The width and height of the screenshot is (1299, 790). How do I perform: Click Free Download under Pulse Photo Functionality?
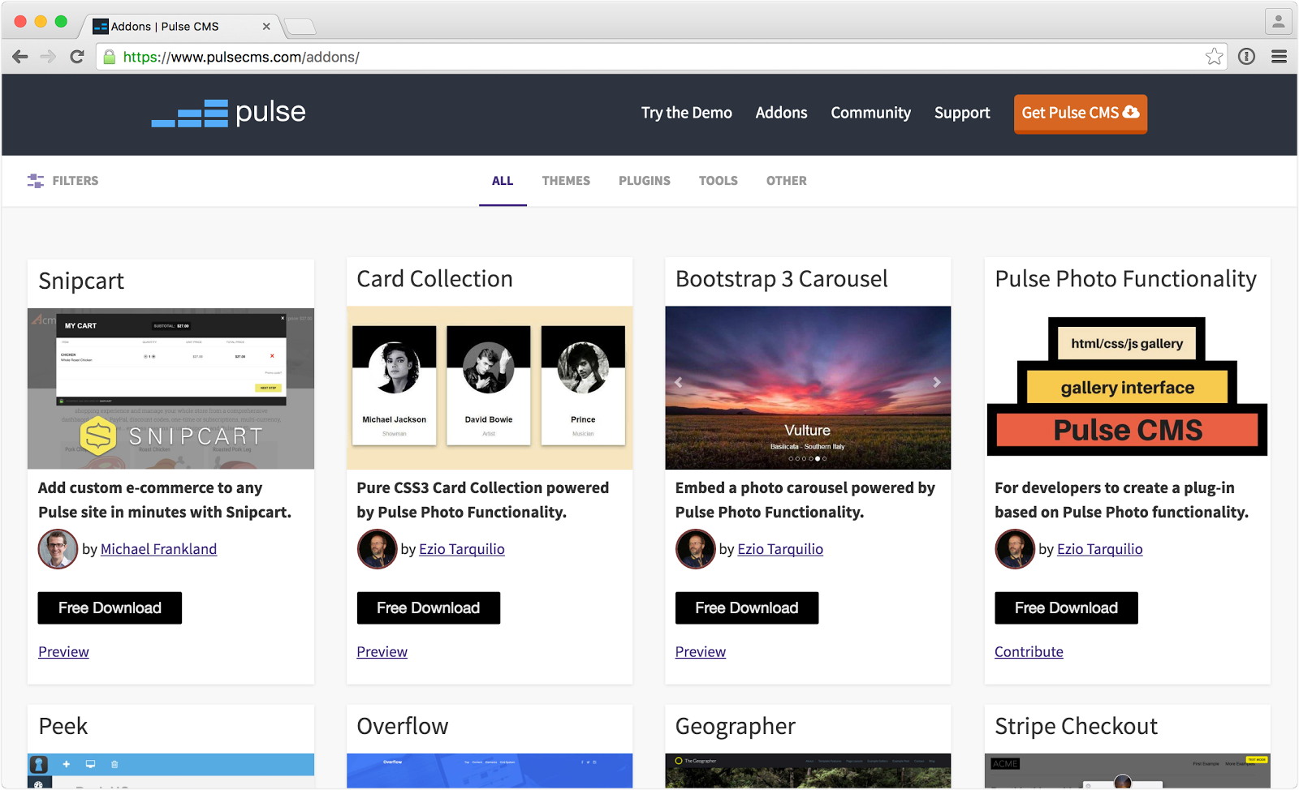coord(1066,608)
